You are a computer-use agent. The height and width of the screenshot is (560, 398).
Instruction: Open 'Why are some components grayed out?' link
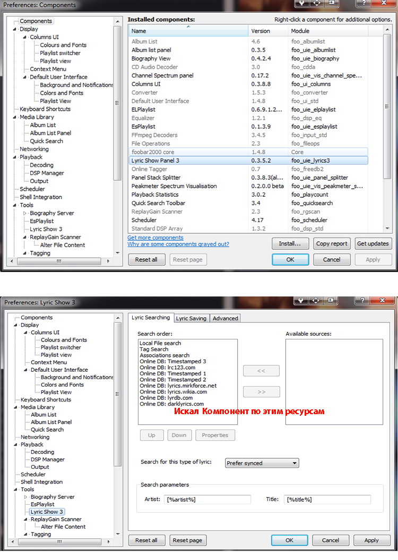[178, 244]
